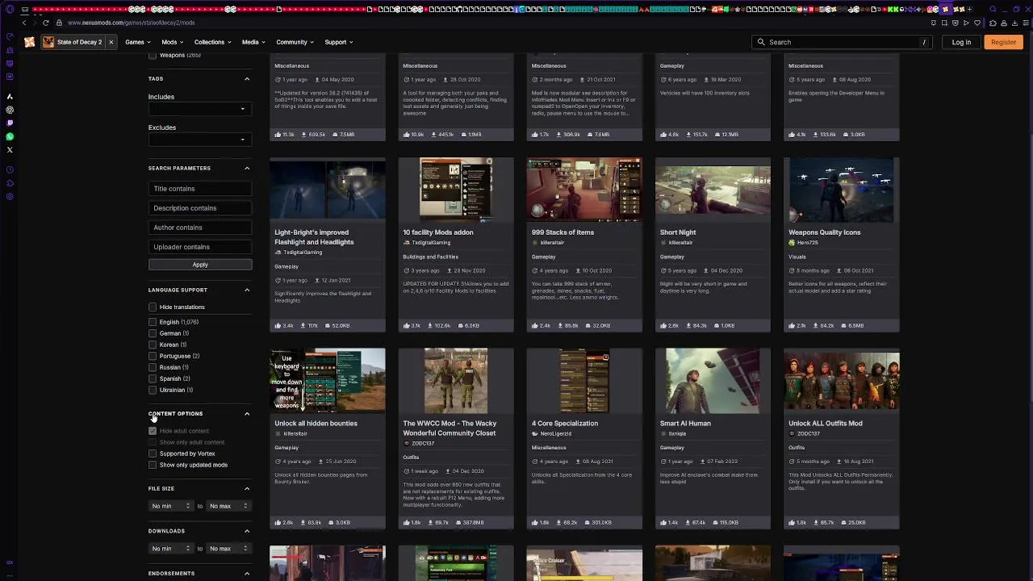This screenshot has width=1033, height=581.
Task: Click the author avatar of Hero725
Action: point(793,242)
